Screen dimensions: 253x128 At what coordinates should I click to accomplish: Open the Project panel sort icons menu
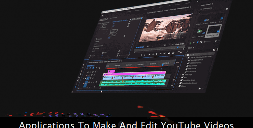tap(216, 41)
